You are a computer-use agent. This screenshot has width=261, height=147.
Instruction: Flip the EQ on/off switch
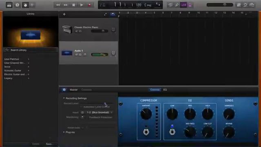point(172,131)
